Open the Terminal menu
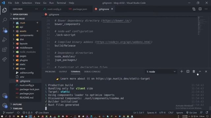 61,3
